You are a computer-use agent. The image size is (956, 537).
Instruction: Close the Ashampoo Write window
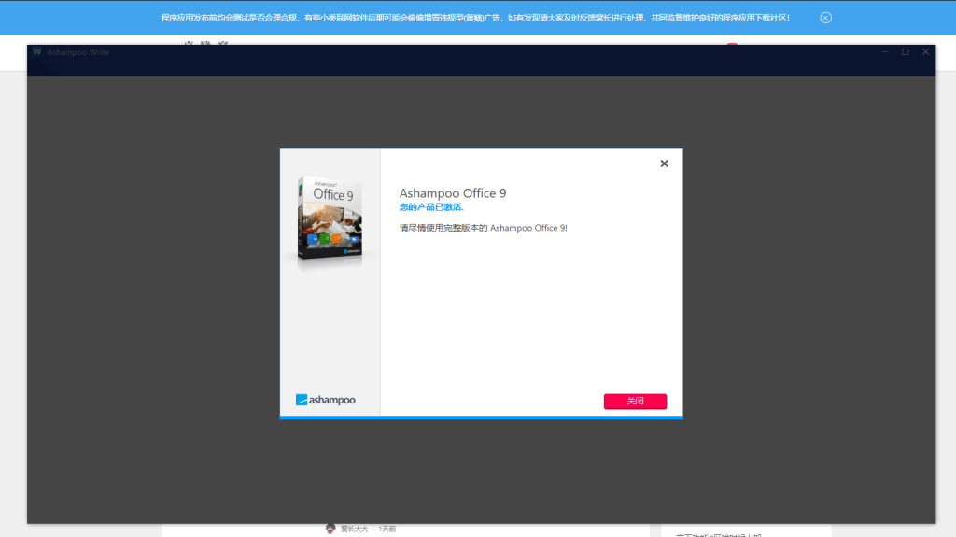click(x=925, y=52)
